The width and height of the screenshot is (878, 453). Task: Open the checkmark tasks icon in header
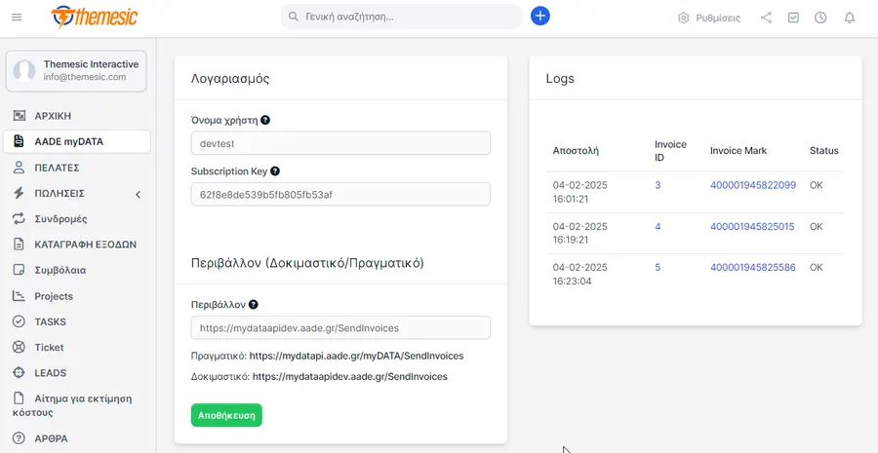pyautogui.click(x=793, y=18)
